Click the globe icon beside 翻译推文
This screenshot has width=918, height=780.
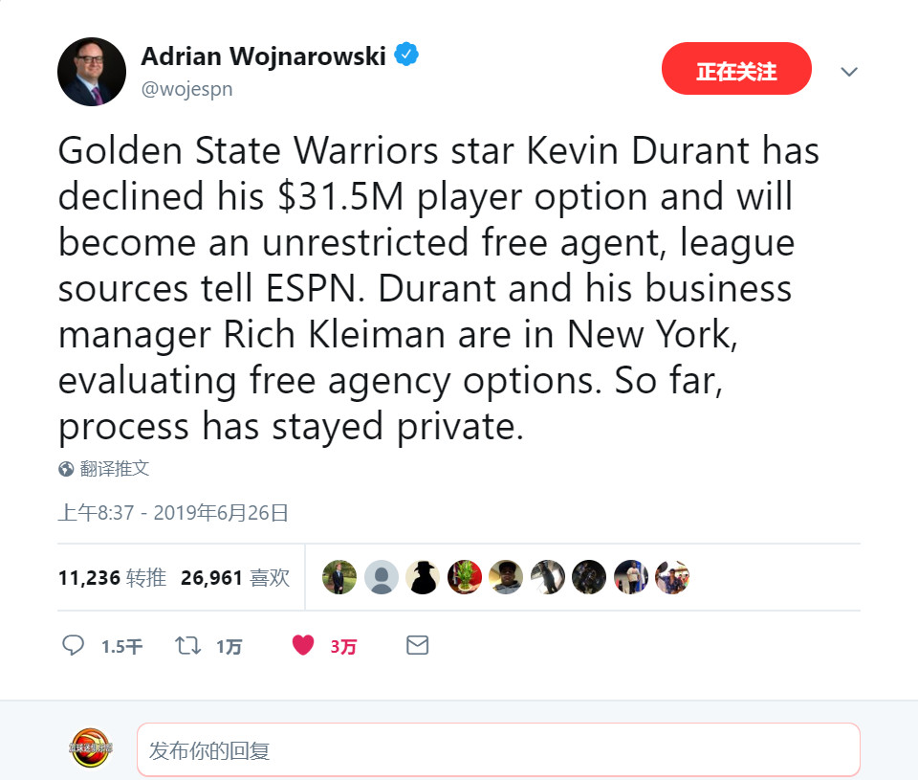click(66, 469)
